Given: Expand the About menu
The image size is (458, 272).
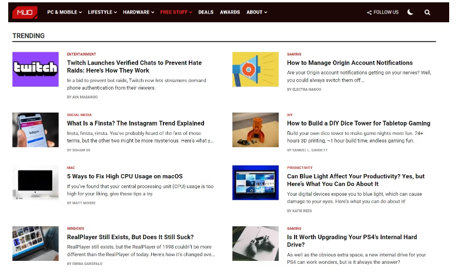Looking at the screenshot, I should [257, 12].
